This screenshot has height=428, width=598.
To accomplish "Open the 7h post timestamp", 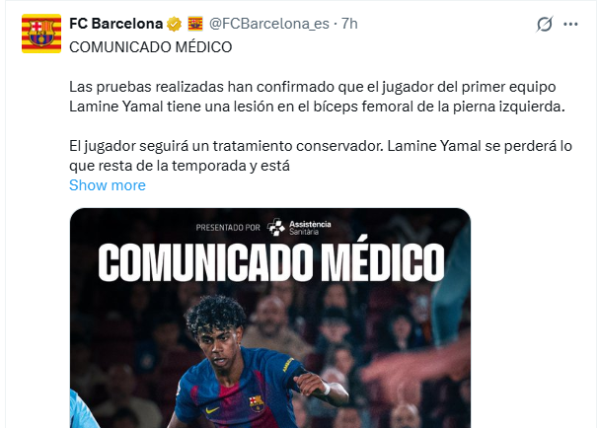I will tap(349, 23).
